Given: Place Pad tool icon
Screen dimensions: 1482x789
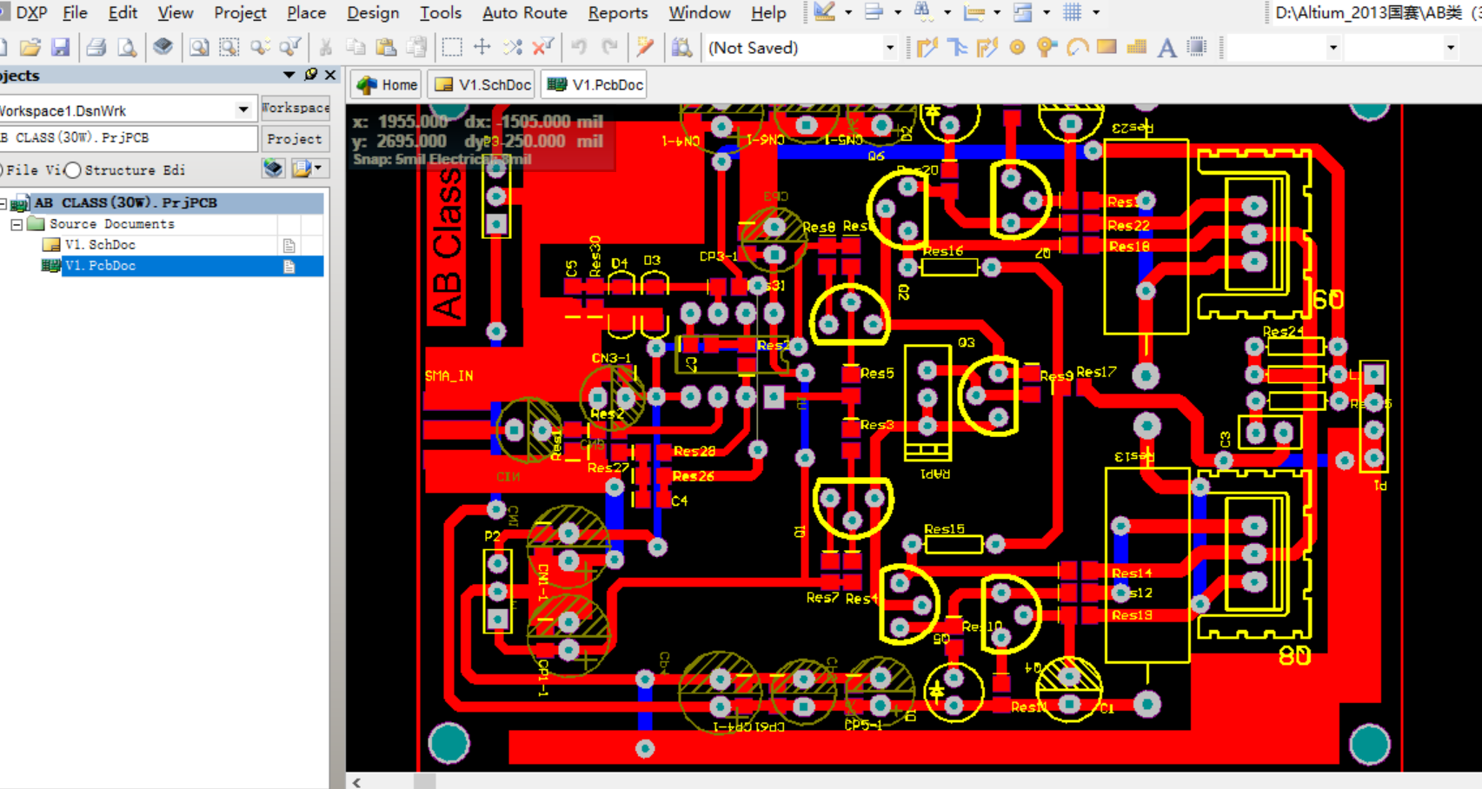Looking at the screenshot, I should point(1017,47).
